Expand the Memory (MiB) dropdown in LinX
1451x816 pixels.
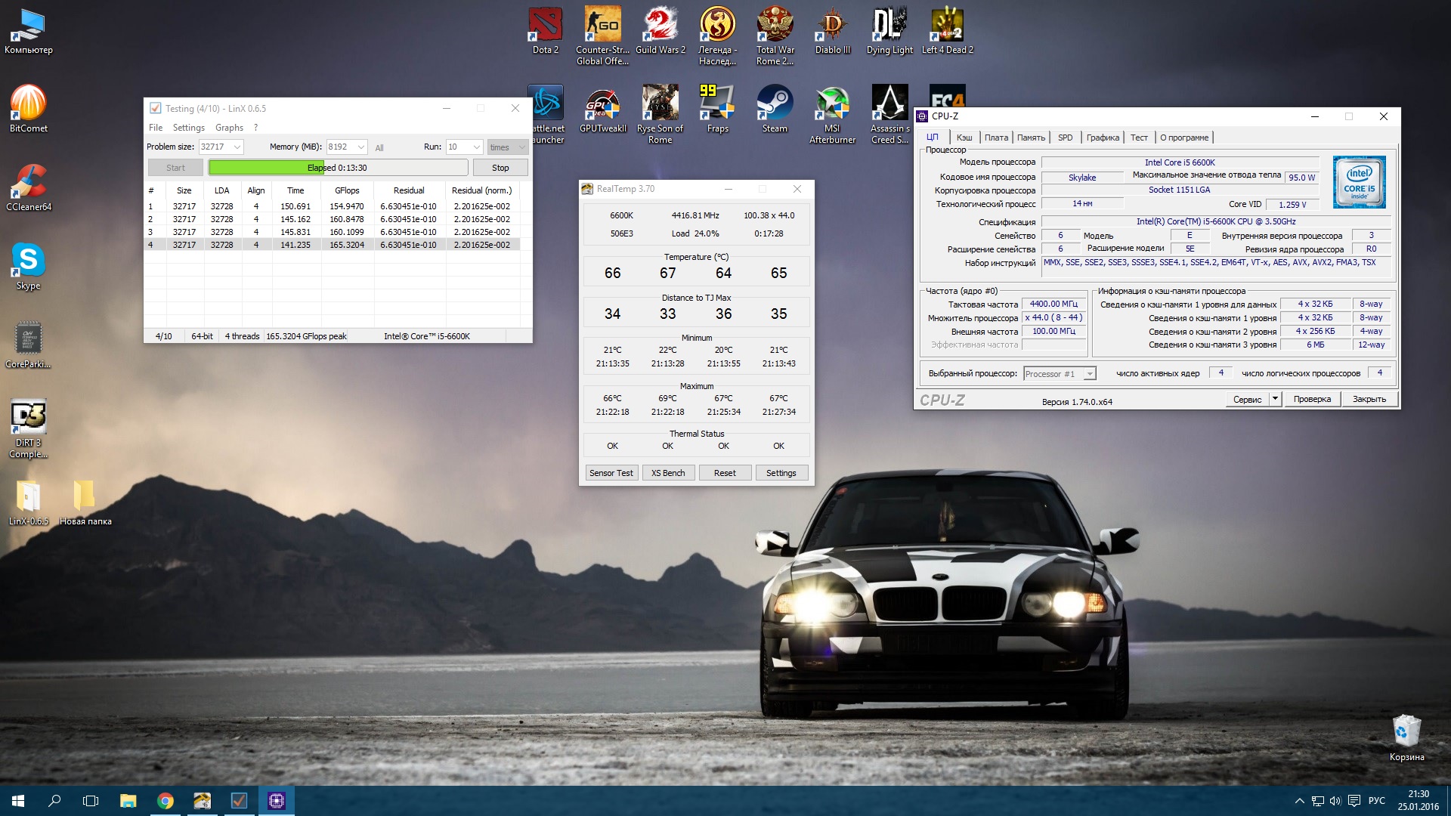click(361, 147)
